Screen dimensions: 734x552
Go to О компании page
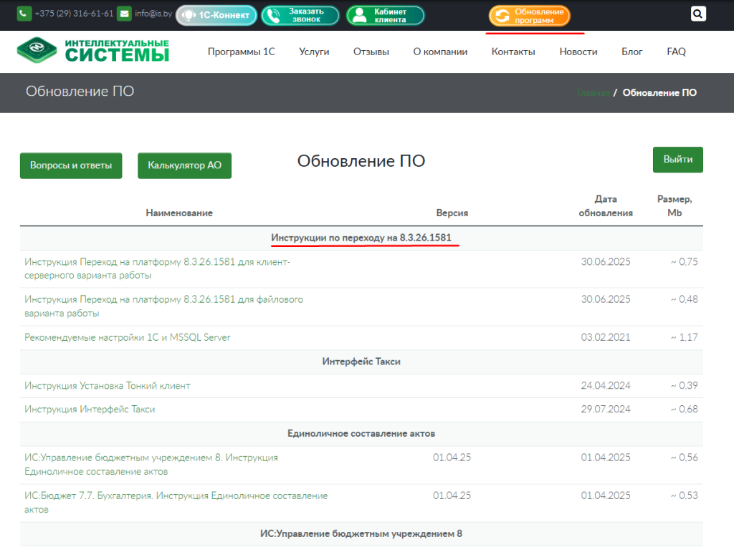tap(440, 52)
